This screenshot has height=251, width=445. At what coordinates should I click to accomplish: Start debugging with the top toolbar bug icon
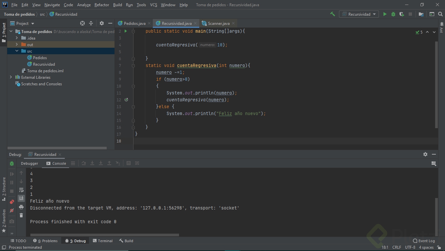393,14
